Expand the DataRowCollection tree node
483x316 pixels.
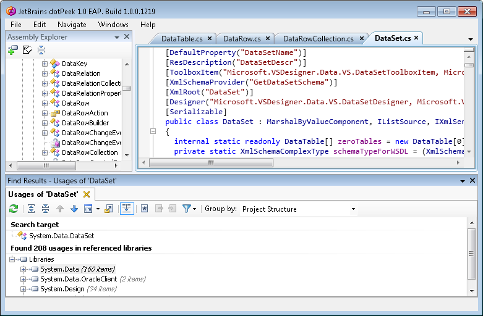pos(45,152)
